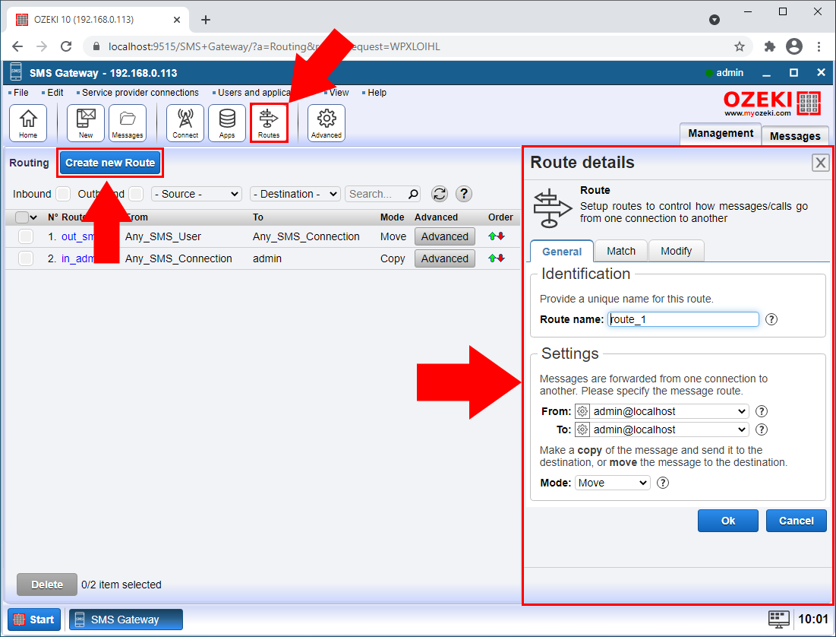Check the in_admin route row checkbox
Screen dimensions: 836x637
click(x=26, y=258)
